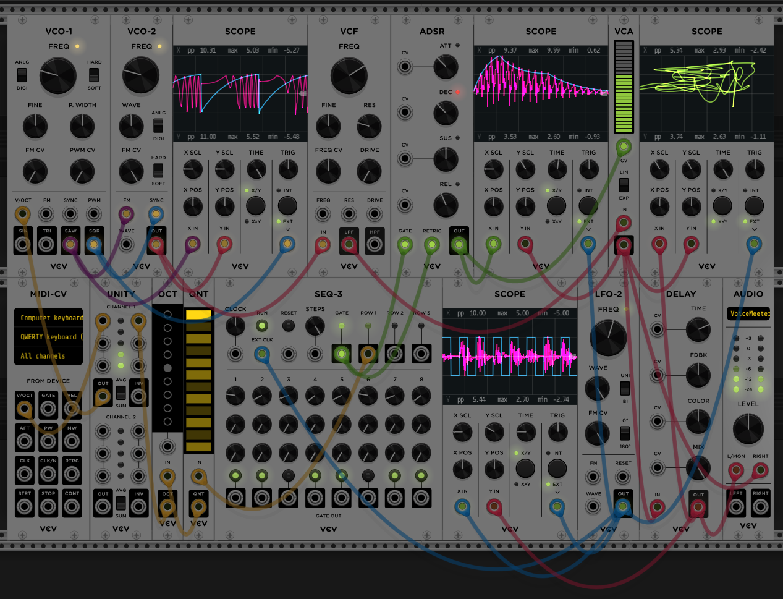Toggle UNITY Channel 1 AVG/SUM switch
Image resolution: width=783 pixels, height=599 pixels.
(121, 393)
